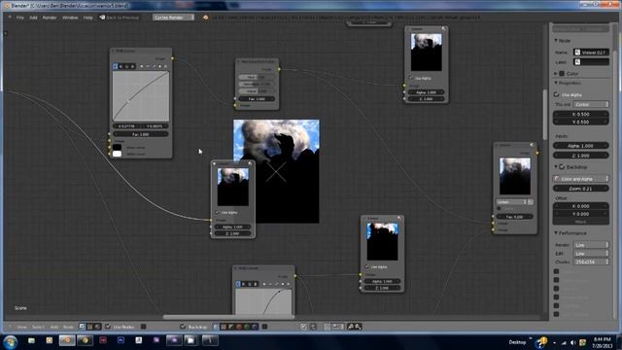This screenshot has width=622, height=350.
Task: Open the Cycles Render engine dropdown
Action: 173,17
